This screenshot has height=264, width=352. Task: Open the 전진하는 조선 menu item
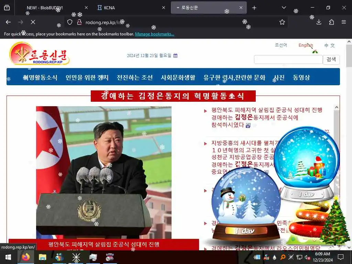coord(135,77)
